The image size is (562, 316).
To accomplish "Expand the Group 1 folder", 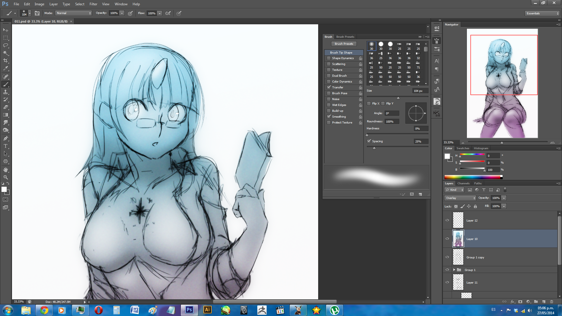I will 454,270.
